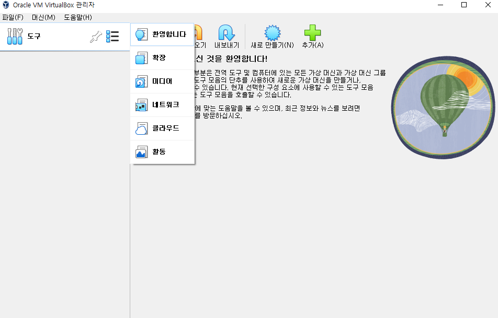
Task: Toggle the tools list menu icon
Action: (x=112, y=37)
